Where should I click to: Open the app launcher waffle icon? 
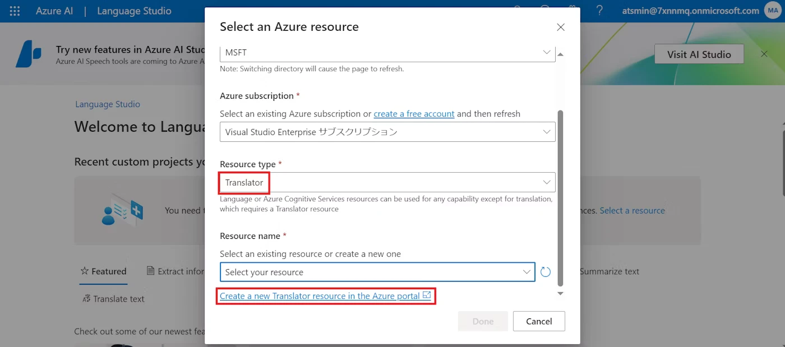15,11
